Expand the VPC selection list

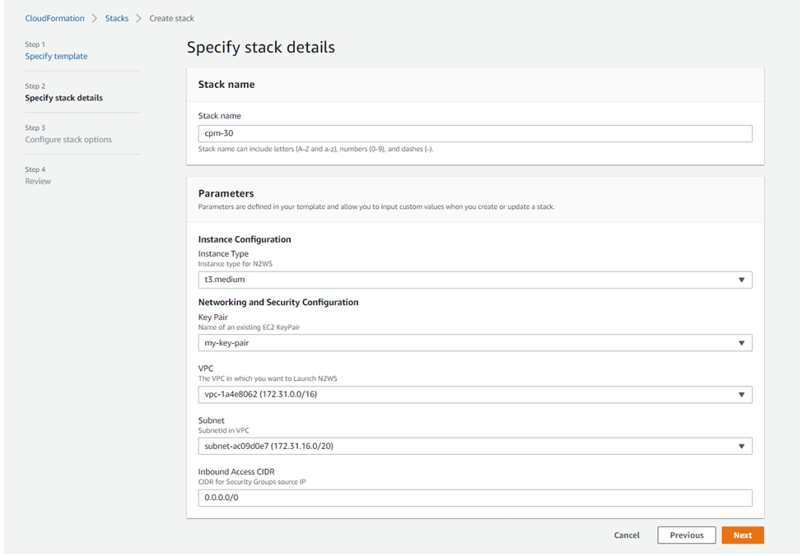point(740,395)
